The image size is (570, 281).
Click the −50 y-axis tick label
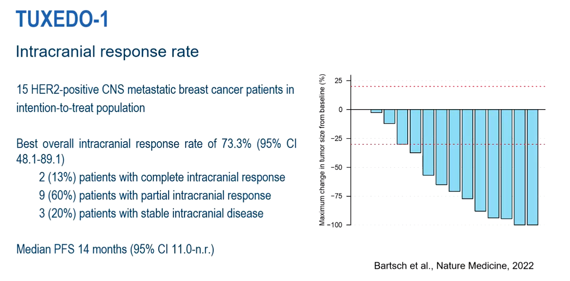coord(338,167)
